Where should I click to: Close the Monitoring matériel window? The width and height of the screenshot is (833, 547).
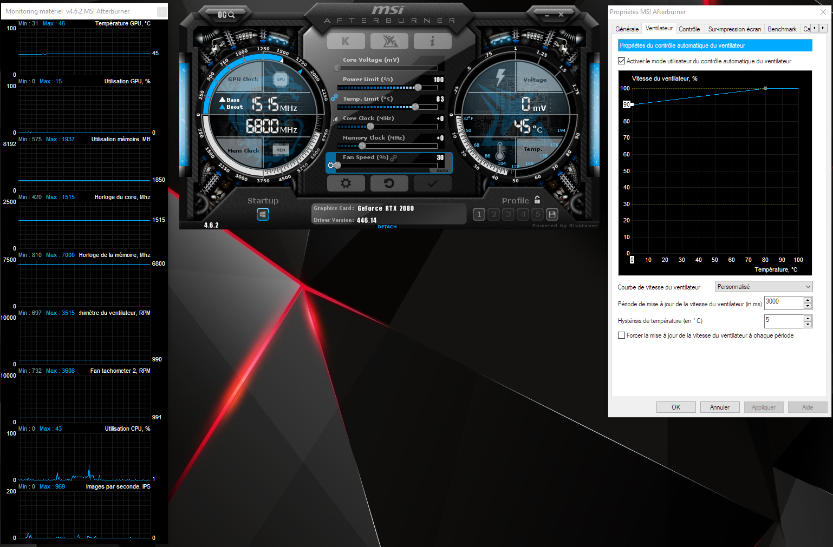pos(161,11)
